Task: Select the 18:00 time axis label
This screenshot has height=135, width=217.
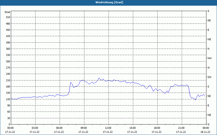Action: pos(158,128)
